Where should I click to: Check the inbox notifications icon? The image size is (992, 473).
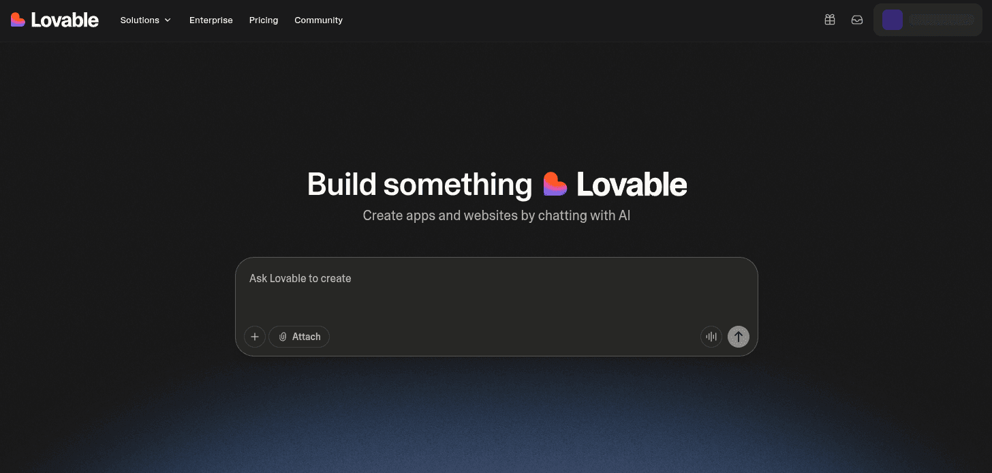click(x=856, y=20)
